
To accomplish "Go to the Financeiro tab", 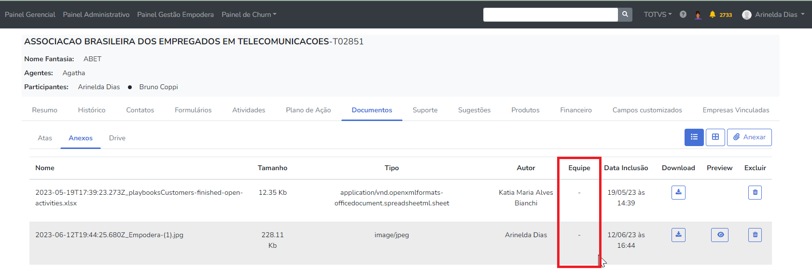I will tap(576, 110).
